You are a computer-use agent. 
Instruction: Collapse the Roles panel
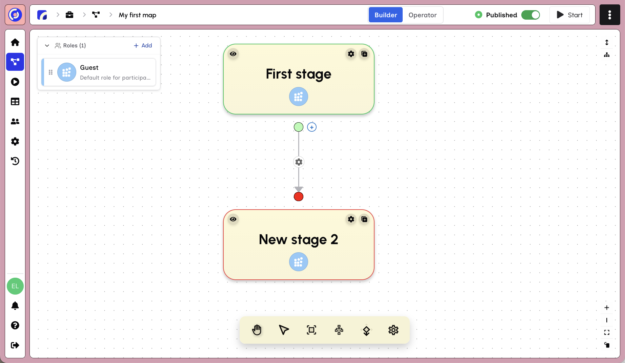click(x=47, y=45)
